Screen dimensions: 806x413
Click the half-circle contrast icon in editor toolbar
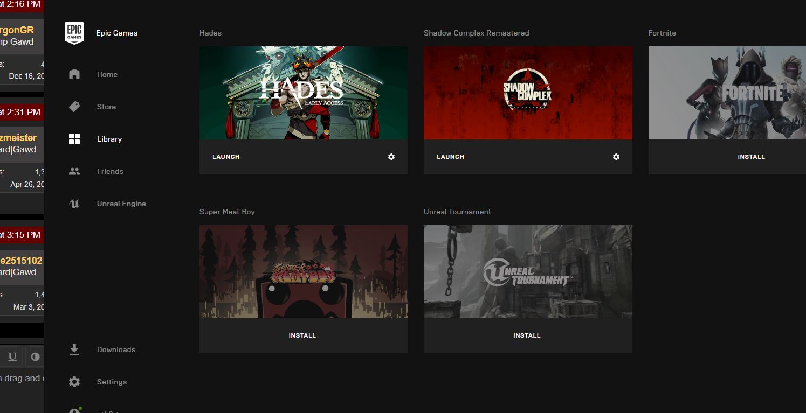[x=35, y=356]
